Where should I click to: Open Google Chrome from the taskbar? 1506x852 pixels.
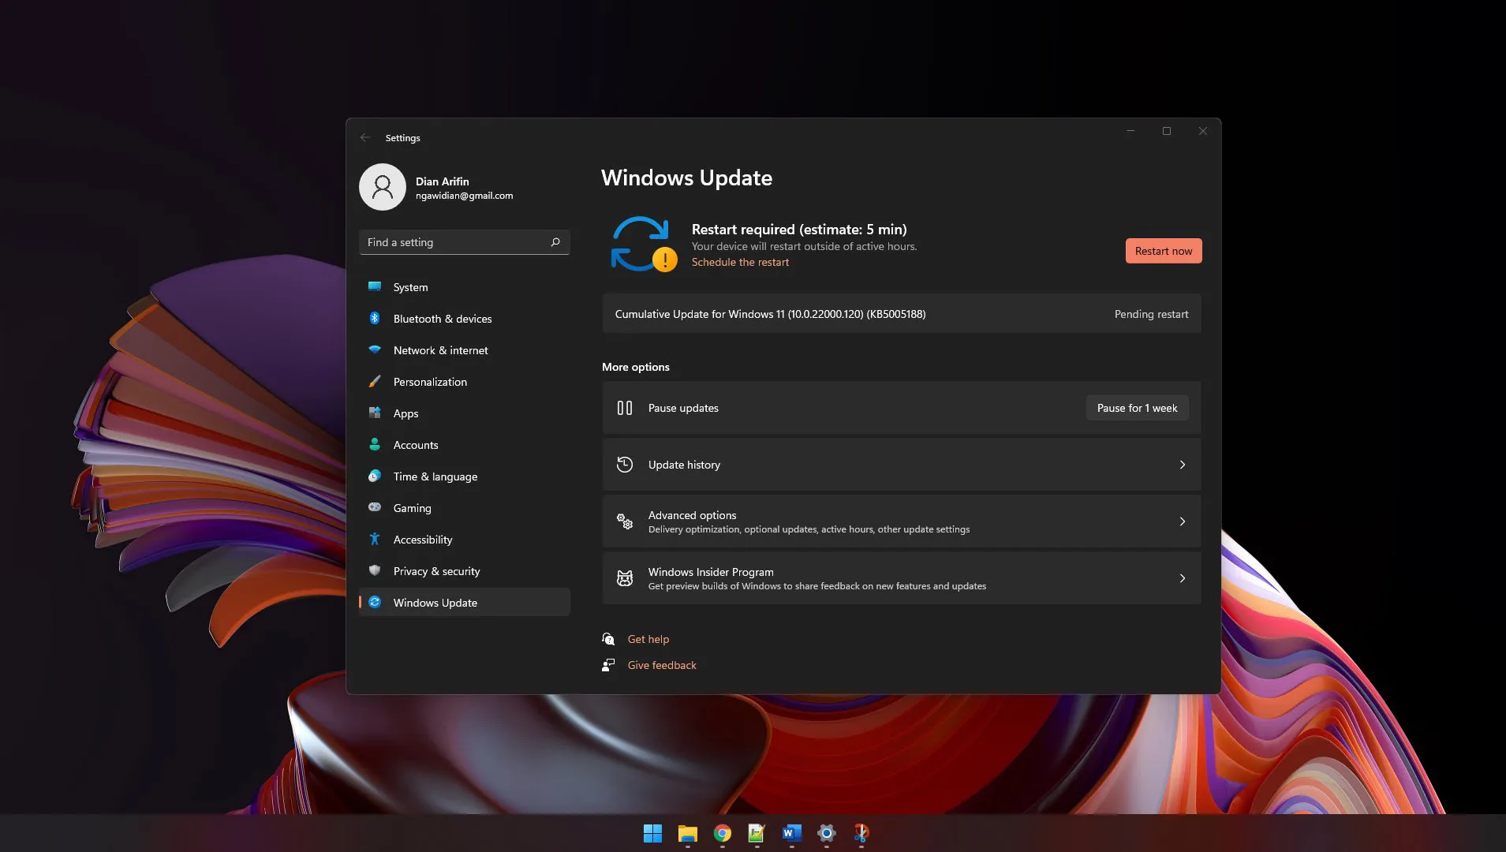(x=722, y=833)
